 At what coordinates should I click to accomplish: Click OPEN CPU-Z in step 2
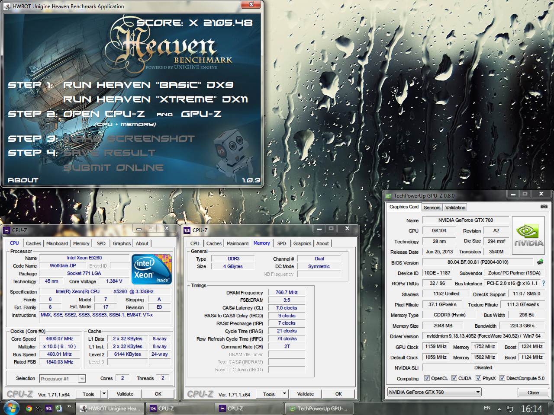click(104, 114)
